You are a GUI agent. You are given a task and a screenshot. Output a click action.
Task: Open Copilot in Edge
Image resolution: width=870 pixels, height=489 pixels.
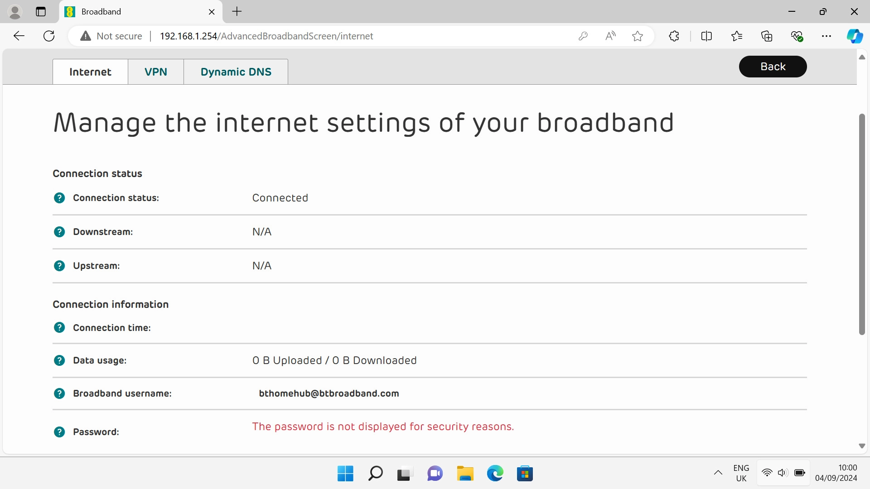855,36
